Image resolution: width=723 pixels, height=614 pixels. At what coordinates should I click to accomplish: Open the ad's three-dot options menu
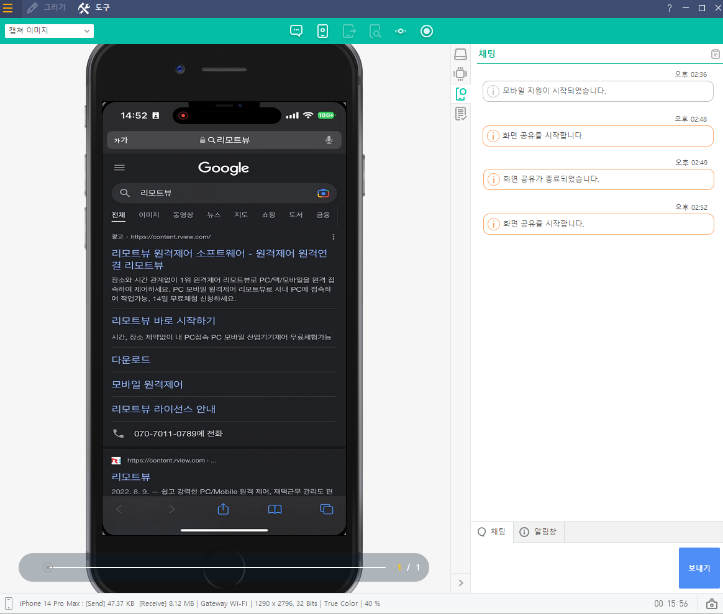pyautogui.click(x=334, y=237)
